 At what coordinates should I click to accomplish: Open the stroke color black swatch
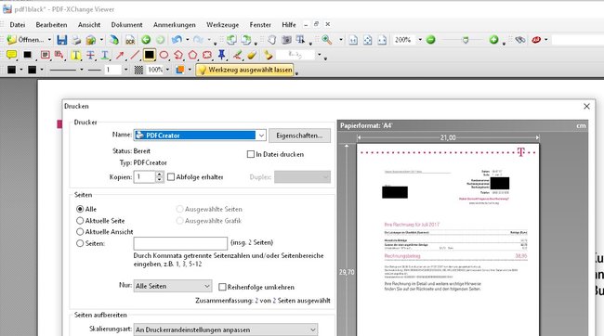[x=11, y=70]
